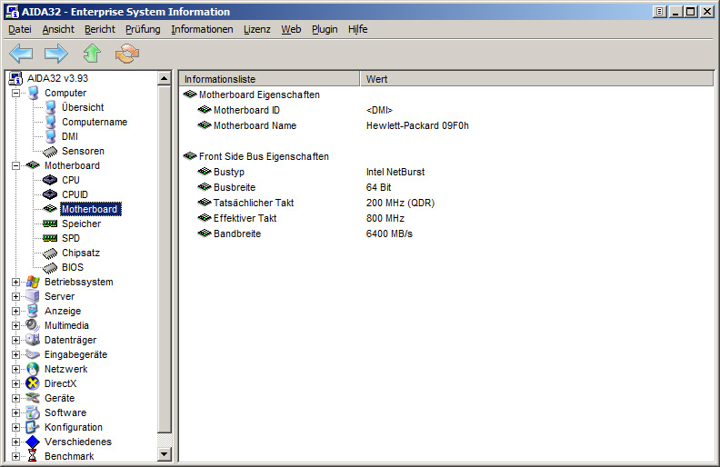Click the BIOS chip icon
The image size is (720, 467).
click(50, 268)
